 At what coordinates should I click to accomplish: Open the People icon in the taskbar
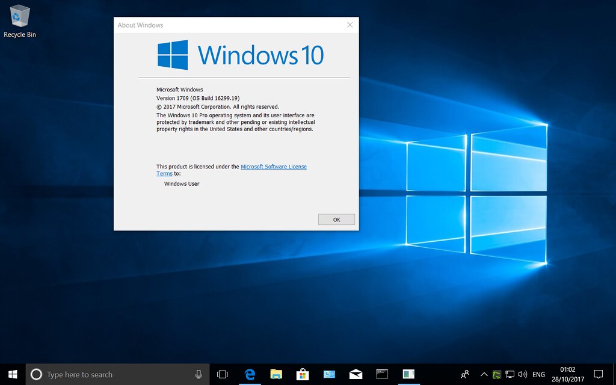tap(465, 374)
